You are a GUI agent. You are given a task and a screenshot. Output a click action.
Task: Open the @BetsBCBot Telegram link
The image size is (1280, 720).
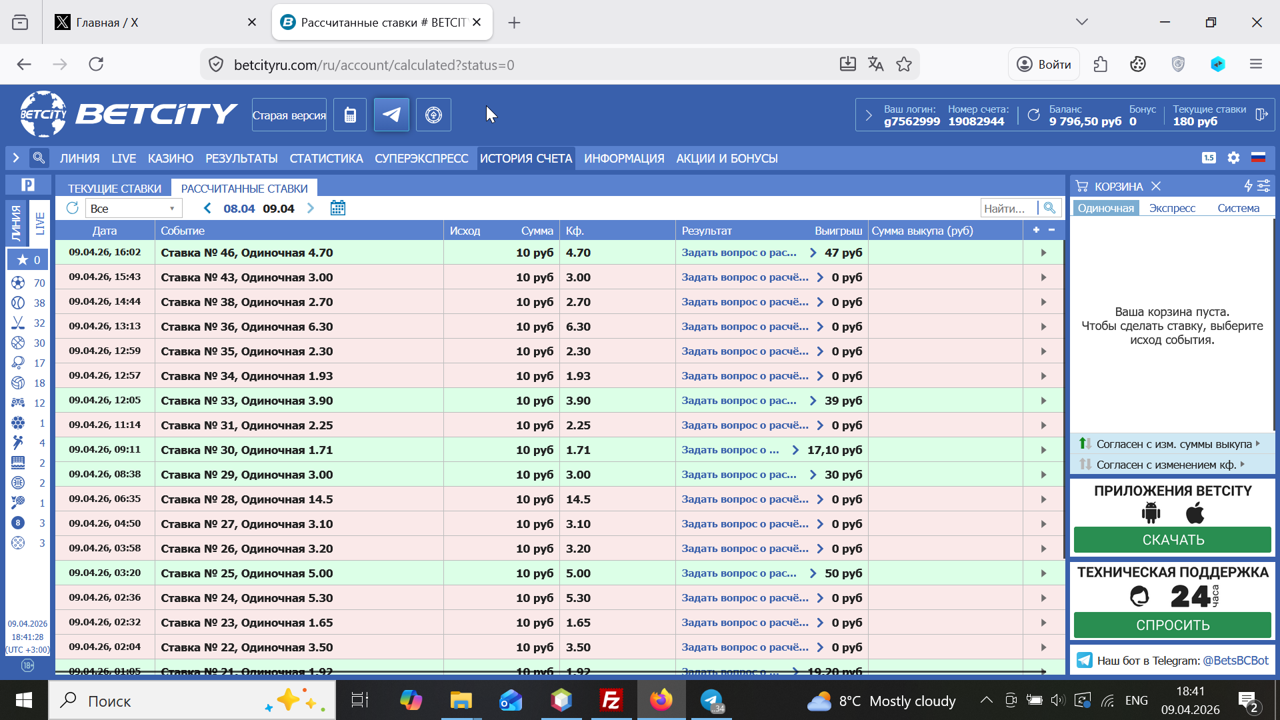(x=1235, y=660)
